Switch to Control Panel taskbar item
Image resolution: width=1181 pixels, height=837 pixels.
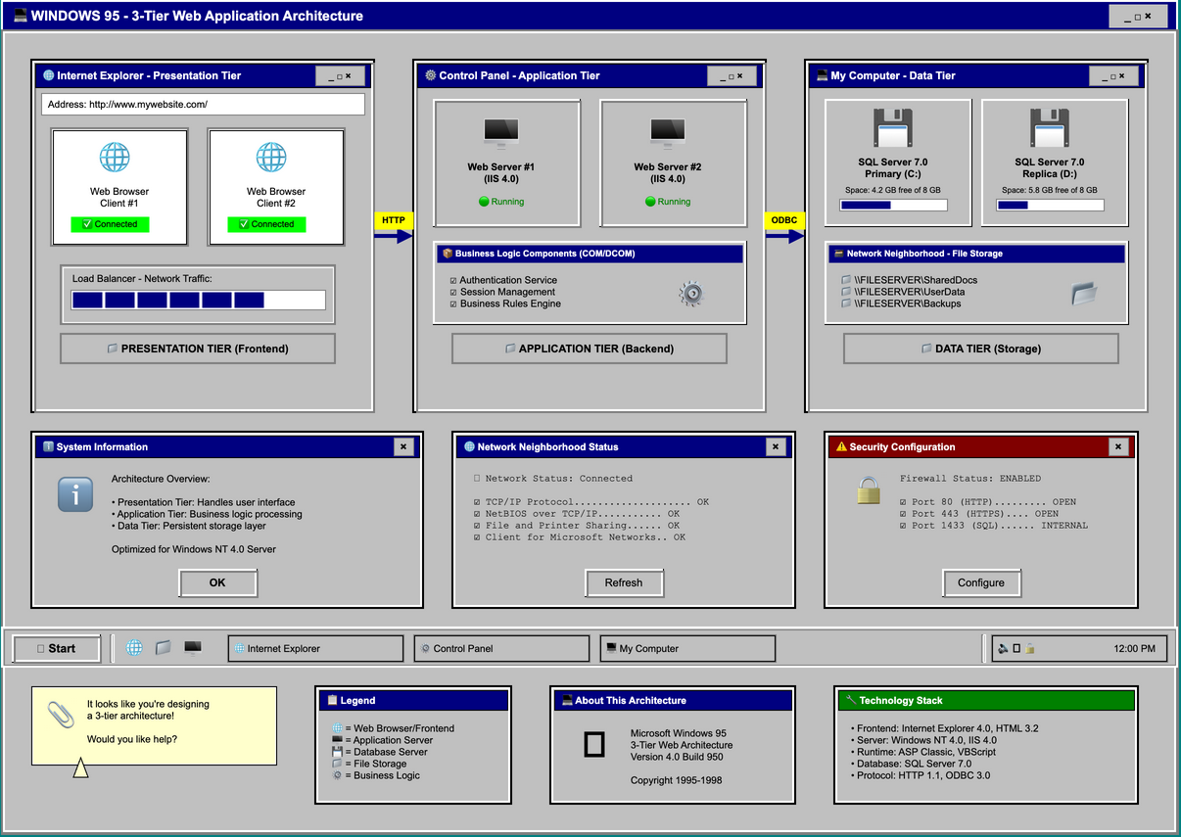click(x=501, y=648)
